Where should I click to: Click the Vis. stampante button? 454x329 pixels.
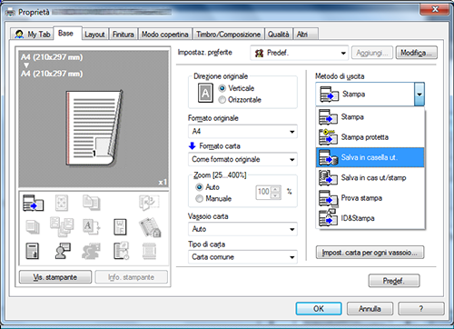tap(55, 277)
